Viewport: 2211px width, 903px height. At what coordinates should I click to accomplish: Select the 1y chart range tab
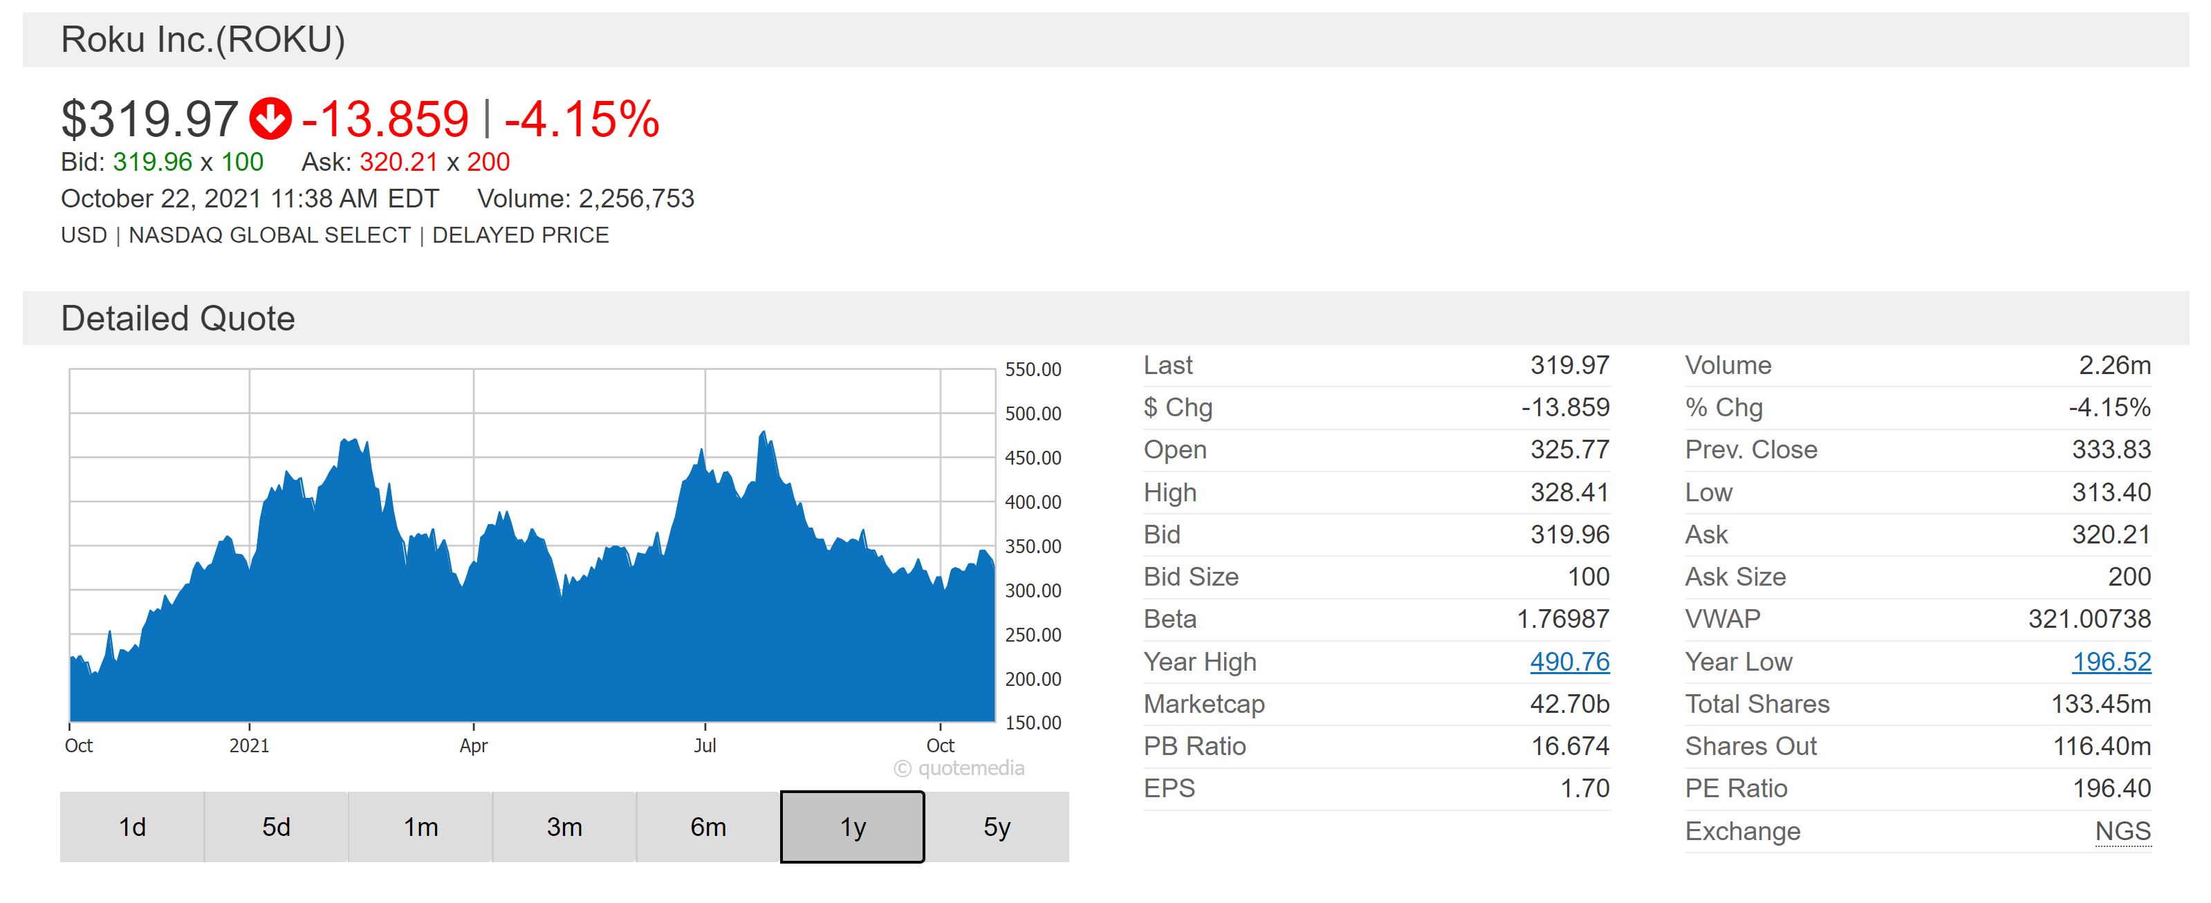(852, 827)
